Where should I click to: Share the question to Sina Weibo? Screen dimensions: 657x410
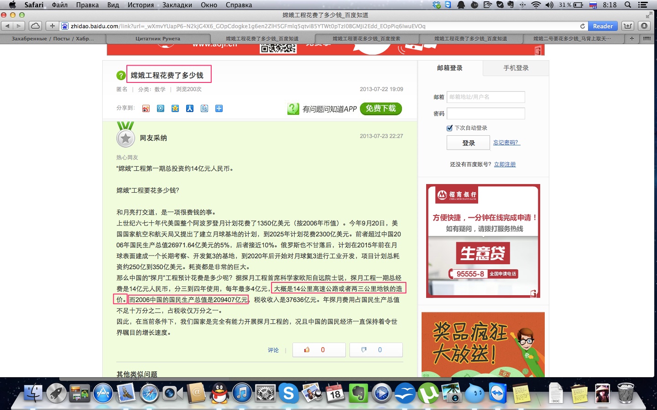146,108
